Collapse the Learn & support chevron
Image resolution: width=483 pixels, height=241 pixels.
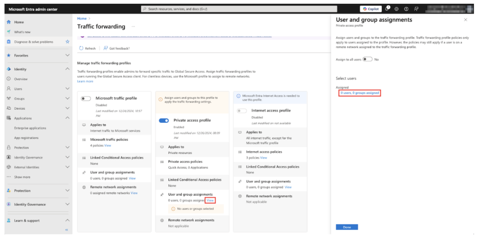coord(67,220)
